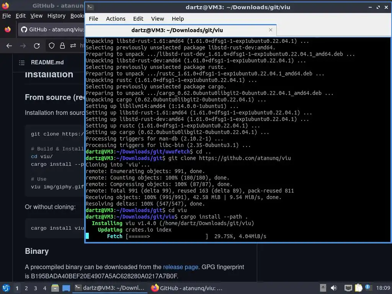The width and height of the screenshot is (392, 294).
Task: Close the terminal tab with the X
Action: (x=271, y=30)
